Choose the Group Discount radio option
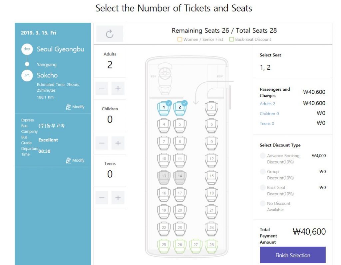This screenshot has width=341, height=265. [x=263, y=172]
